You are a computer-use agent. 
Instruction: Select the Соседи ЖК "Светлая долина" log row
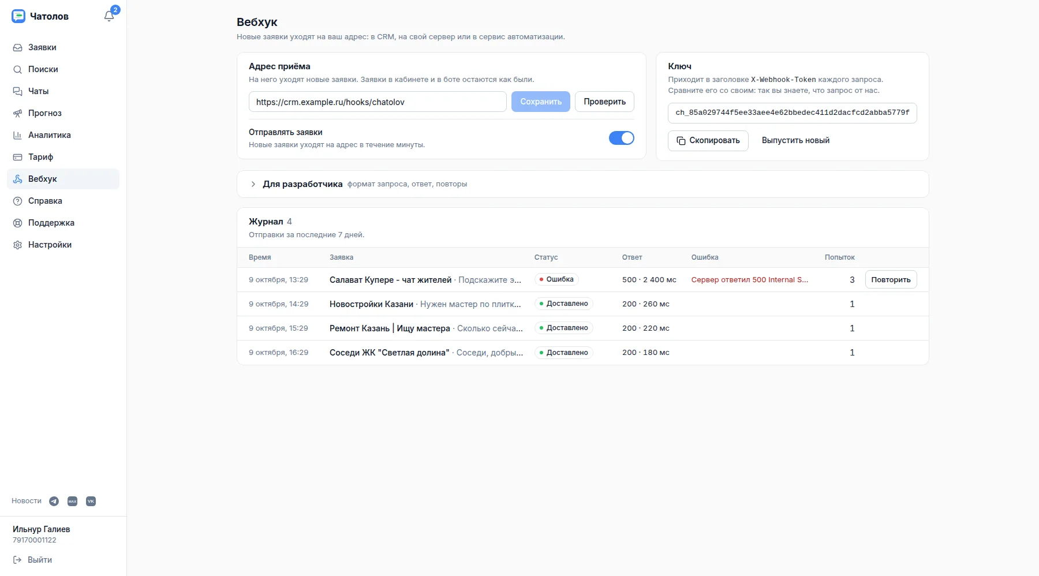pyautogui.click(x=582, y=352)
